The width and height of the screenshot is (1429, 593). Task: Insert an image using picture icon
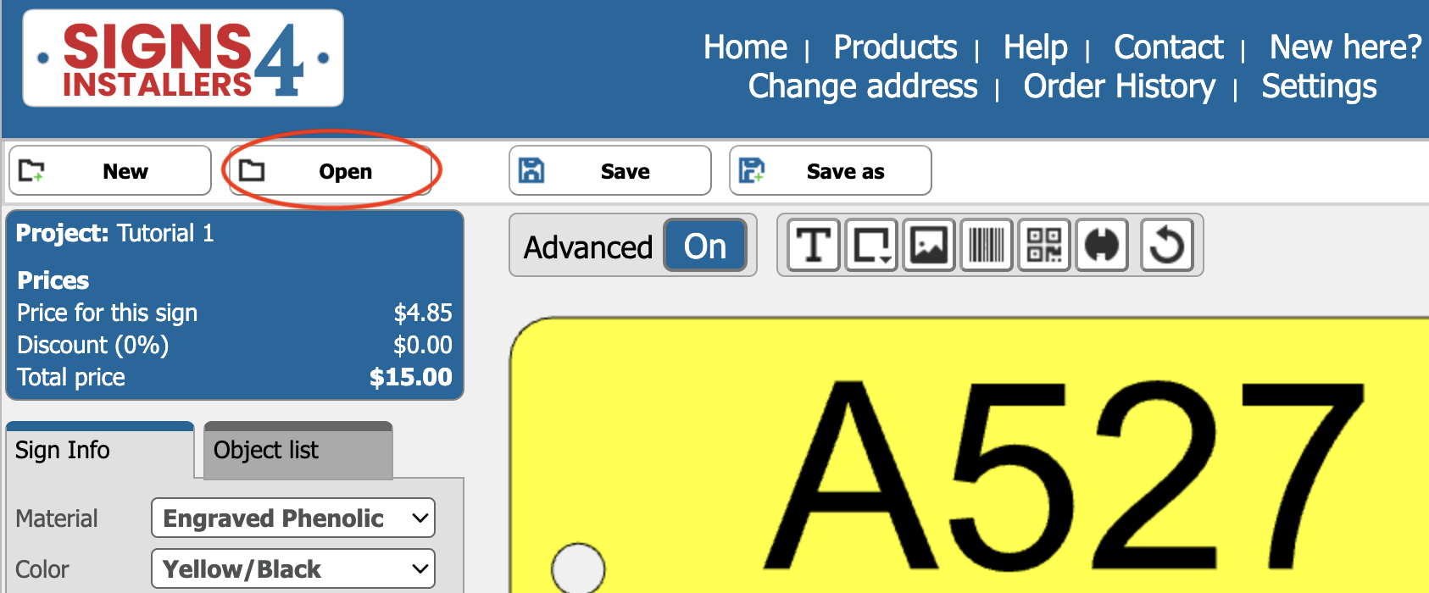[x=929, y=246]
